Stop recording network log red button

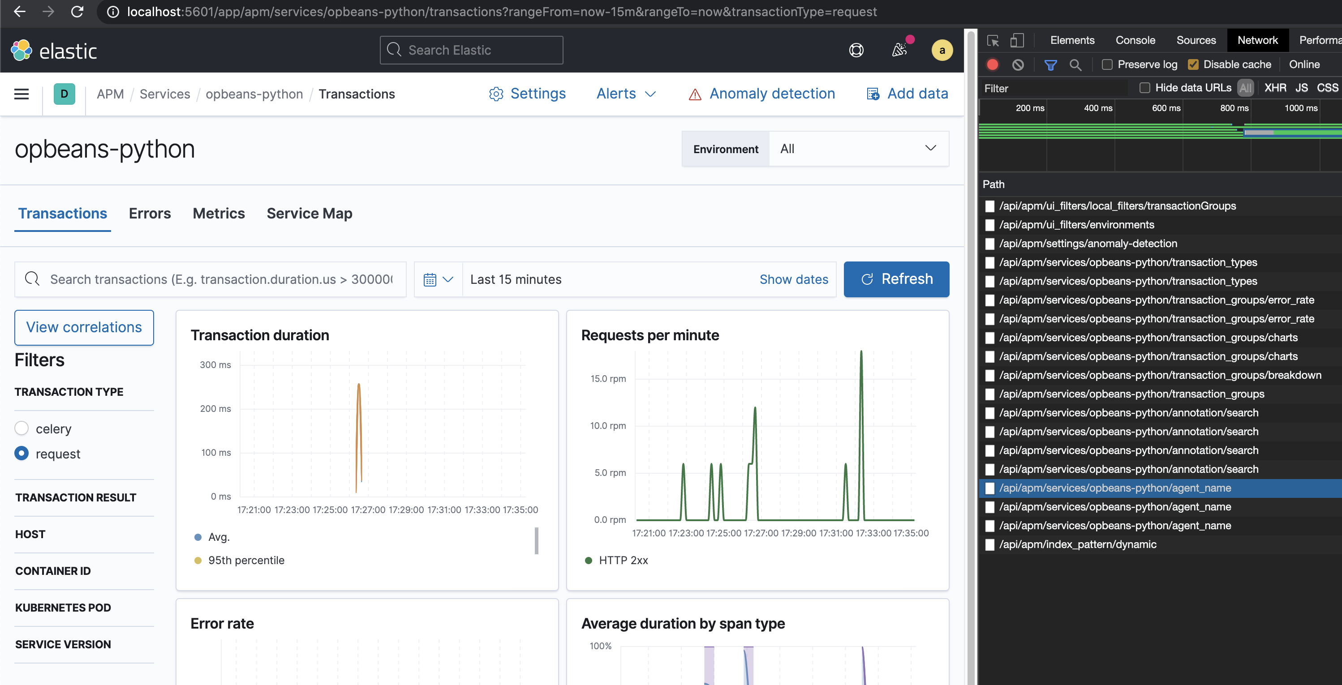tap(993, 64)
